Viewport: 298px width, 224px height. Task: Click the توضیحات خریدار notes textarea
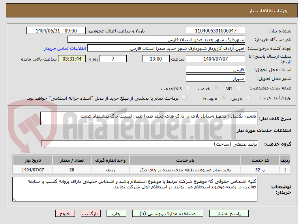click(x=135, y=189)
